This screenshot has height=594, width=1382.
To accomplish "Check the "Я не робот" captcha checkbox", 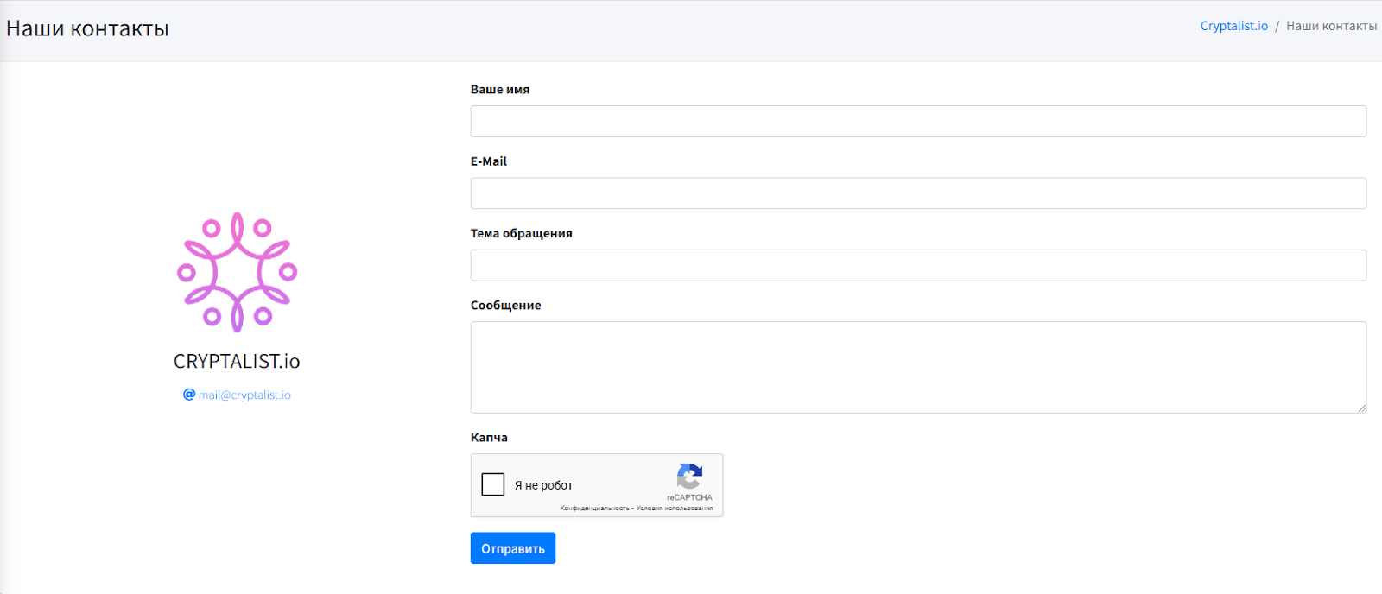I will tap(493, 484).
